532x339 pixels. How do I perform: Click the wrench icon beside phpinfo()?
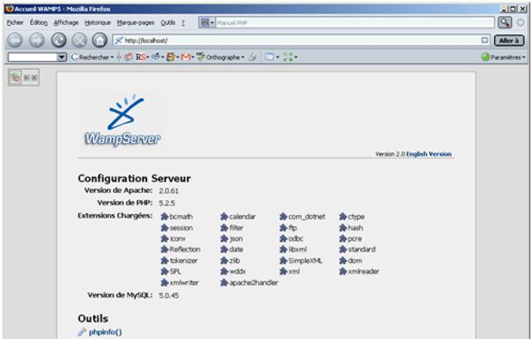point(82,332)
